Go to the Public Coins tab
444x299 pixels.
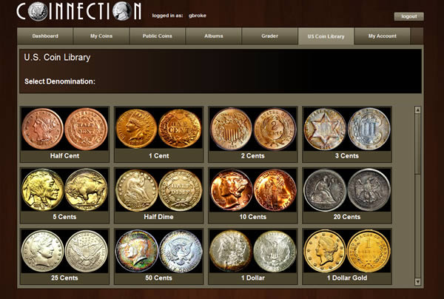coord(157,36)
